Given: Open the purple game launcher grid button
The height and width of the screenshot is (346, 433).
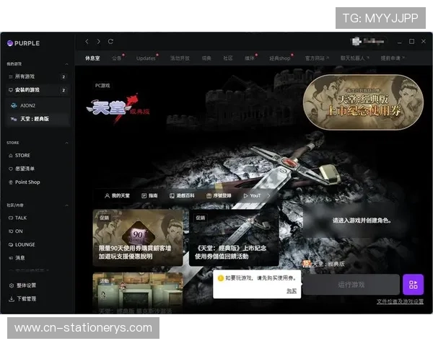Looking at the screenshot, I should [x=413, y=285].
